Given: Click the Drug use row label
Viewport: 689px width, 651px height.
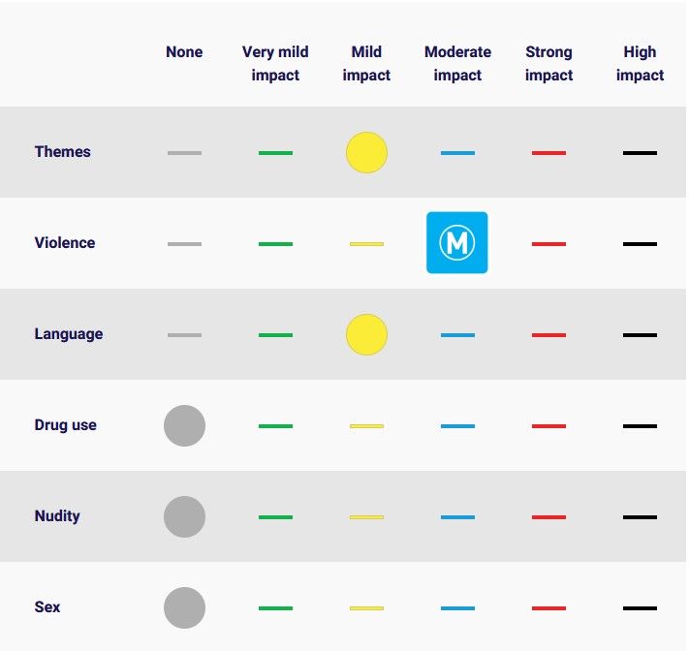Looking at the screenshot, I should click(x=65, y=425).
